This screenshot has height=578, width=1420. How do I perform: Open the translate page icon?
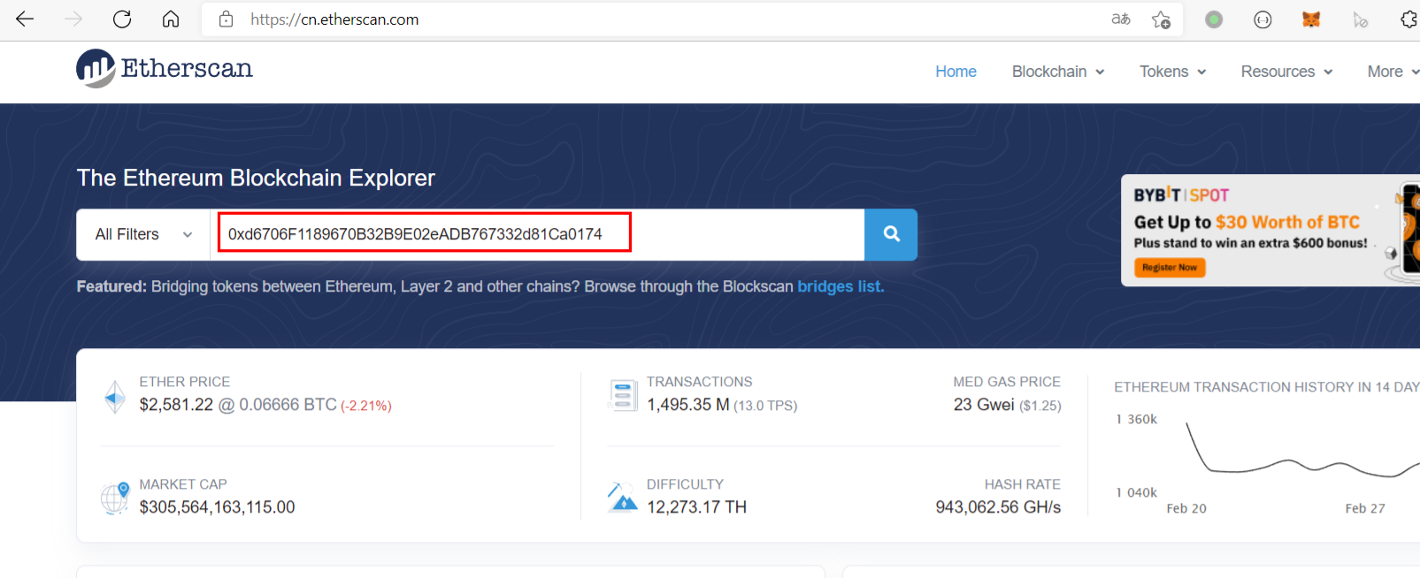click(x=1121, y=19)
